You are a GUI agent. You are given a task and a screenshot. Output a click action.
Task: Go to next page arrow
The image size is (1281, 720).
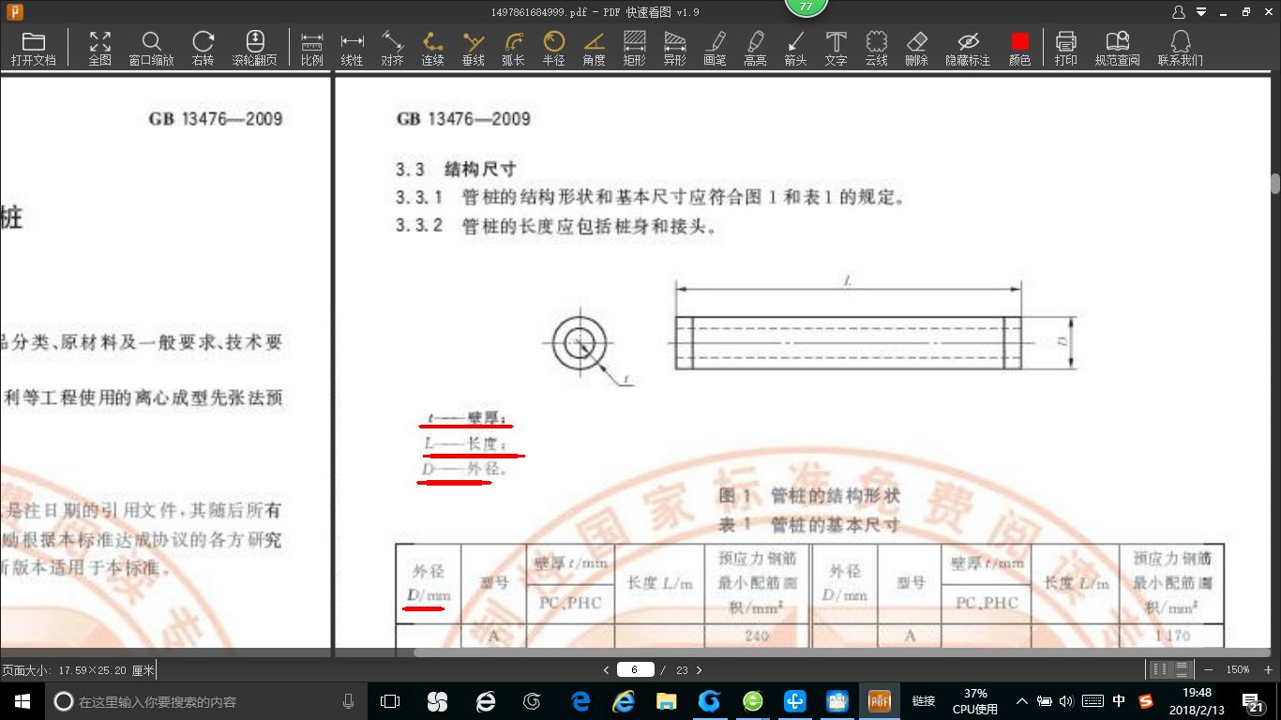tap(699, 670)
